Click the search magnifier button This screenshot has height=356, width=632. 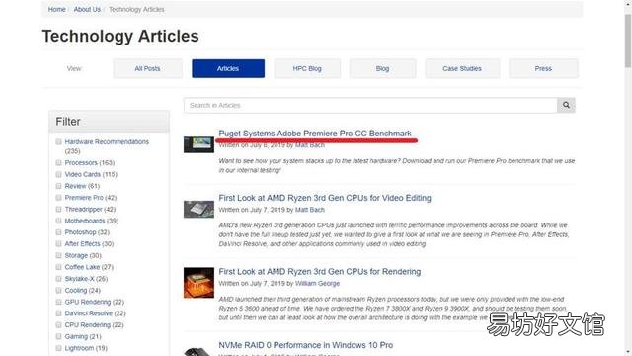pos(566,105)
